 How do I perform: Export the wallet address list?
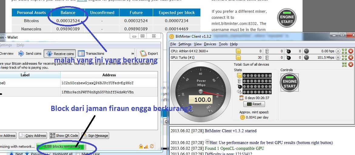(x=149, y=53)
